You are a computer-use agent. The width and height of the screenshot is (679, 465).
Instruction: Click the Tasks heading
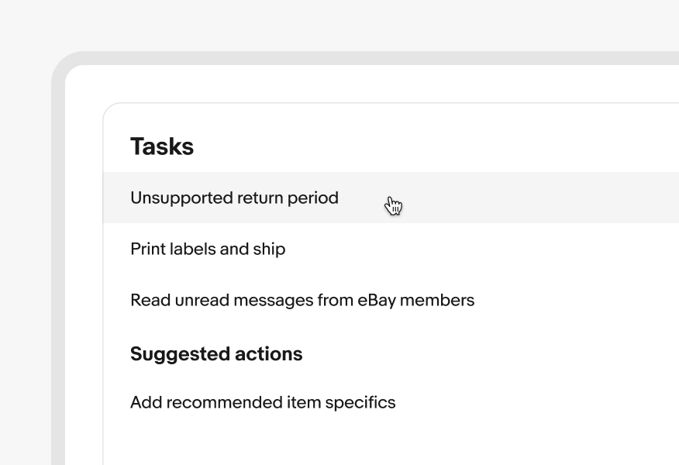click(162, 146)
